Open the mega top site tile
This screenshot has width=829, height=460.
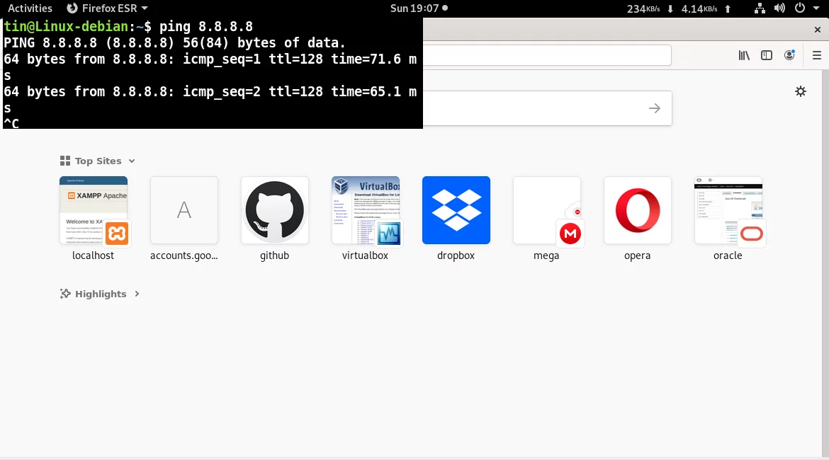pyautogui.click(x=547, y=210)
